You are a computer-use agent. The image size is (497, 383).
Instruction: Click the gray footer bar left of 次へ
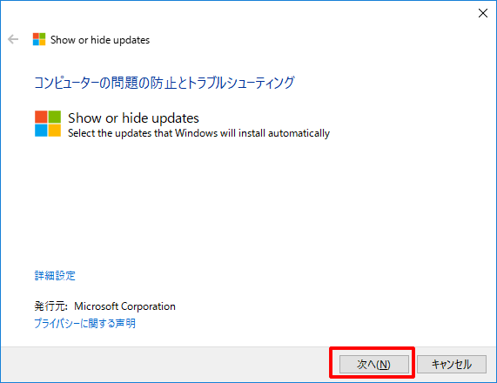coord(165,364)
